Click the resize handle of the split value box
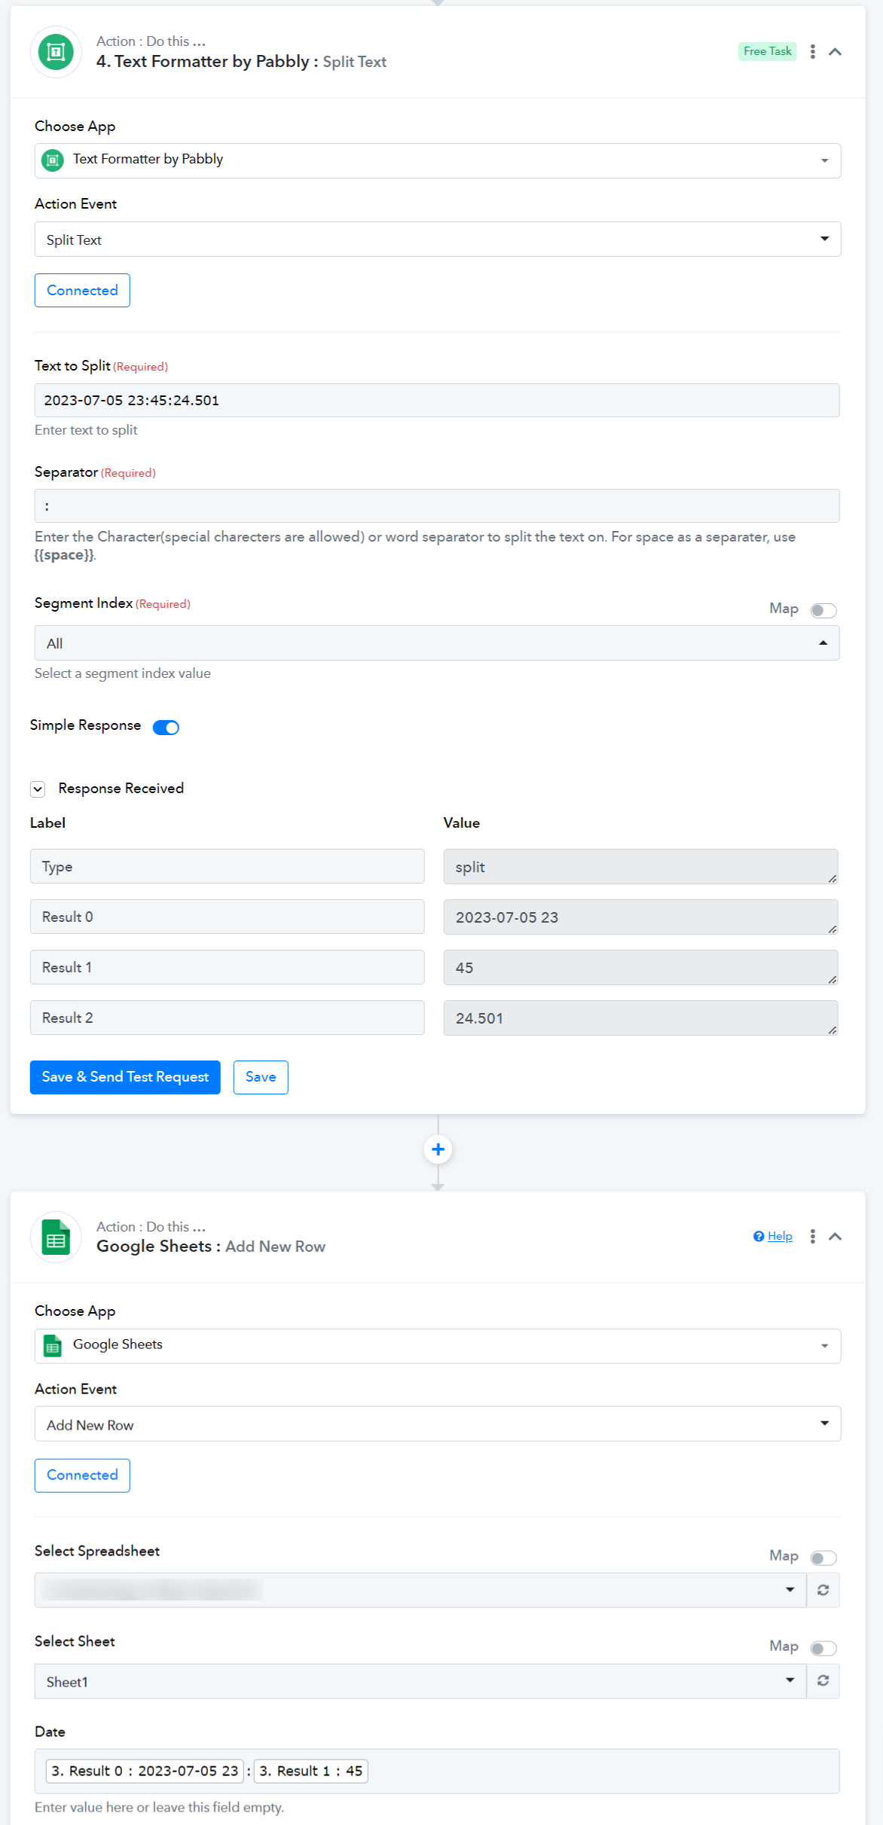Image resolution: width=883 pixels, height=1825 pixels. [x=833, y=879]
